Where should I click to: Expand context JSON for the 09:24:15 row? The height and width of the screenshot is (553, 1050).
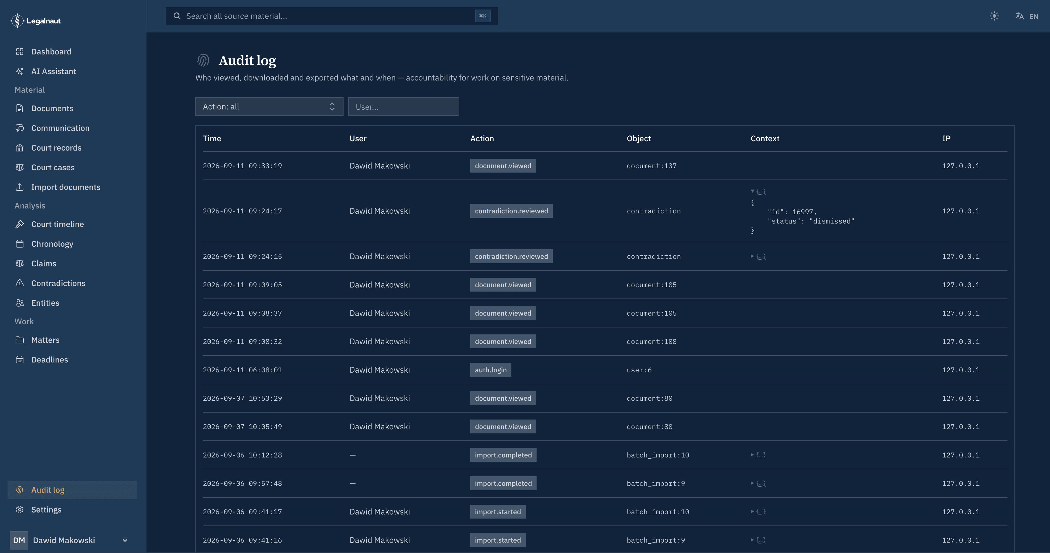pos(758,257)
